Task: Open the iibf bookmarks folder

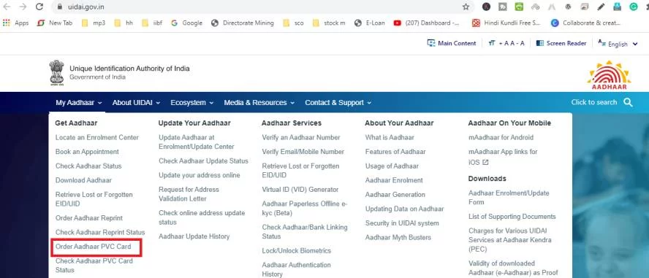Action: [x=151, y=23]
